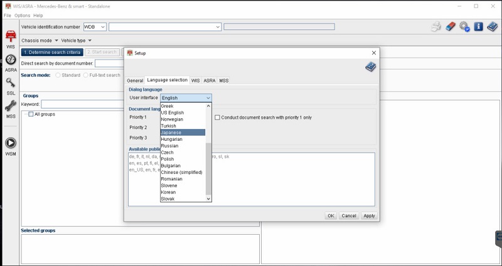Expand the vehicle identification number combo box
The image size is (502, 266).
[x=218, y=27]
